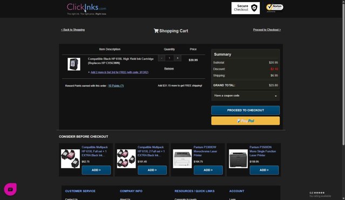Click the CUSTOMER SERVICE footer heading

pos(80,191)
